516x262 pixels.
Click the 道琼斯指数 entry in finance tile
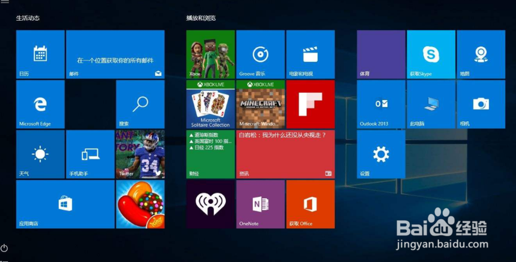click(204, 135)
